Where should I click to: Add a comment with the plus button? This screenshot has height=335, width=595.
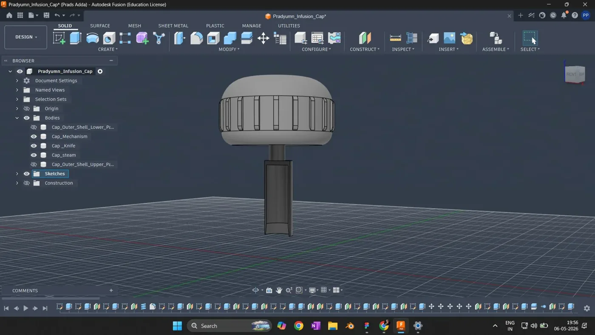click(111, 290)
